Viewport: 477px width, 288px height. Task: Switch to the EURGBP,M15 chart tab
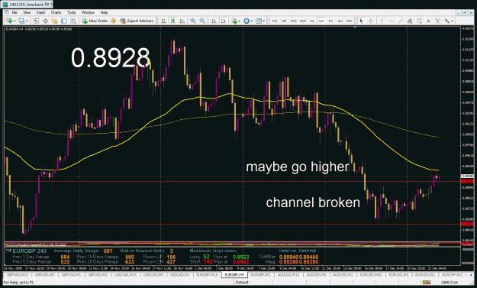coord(207,275)
